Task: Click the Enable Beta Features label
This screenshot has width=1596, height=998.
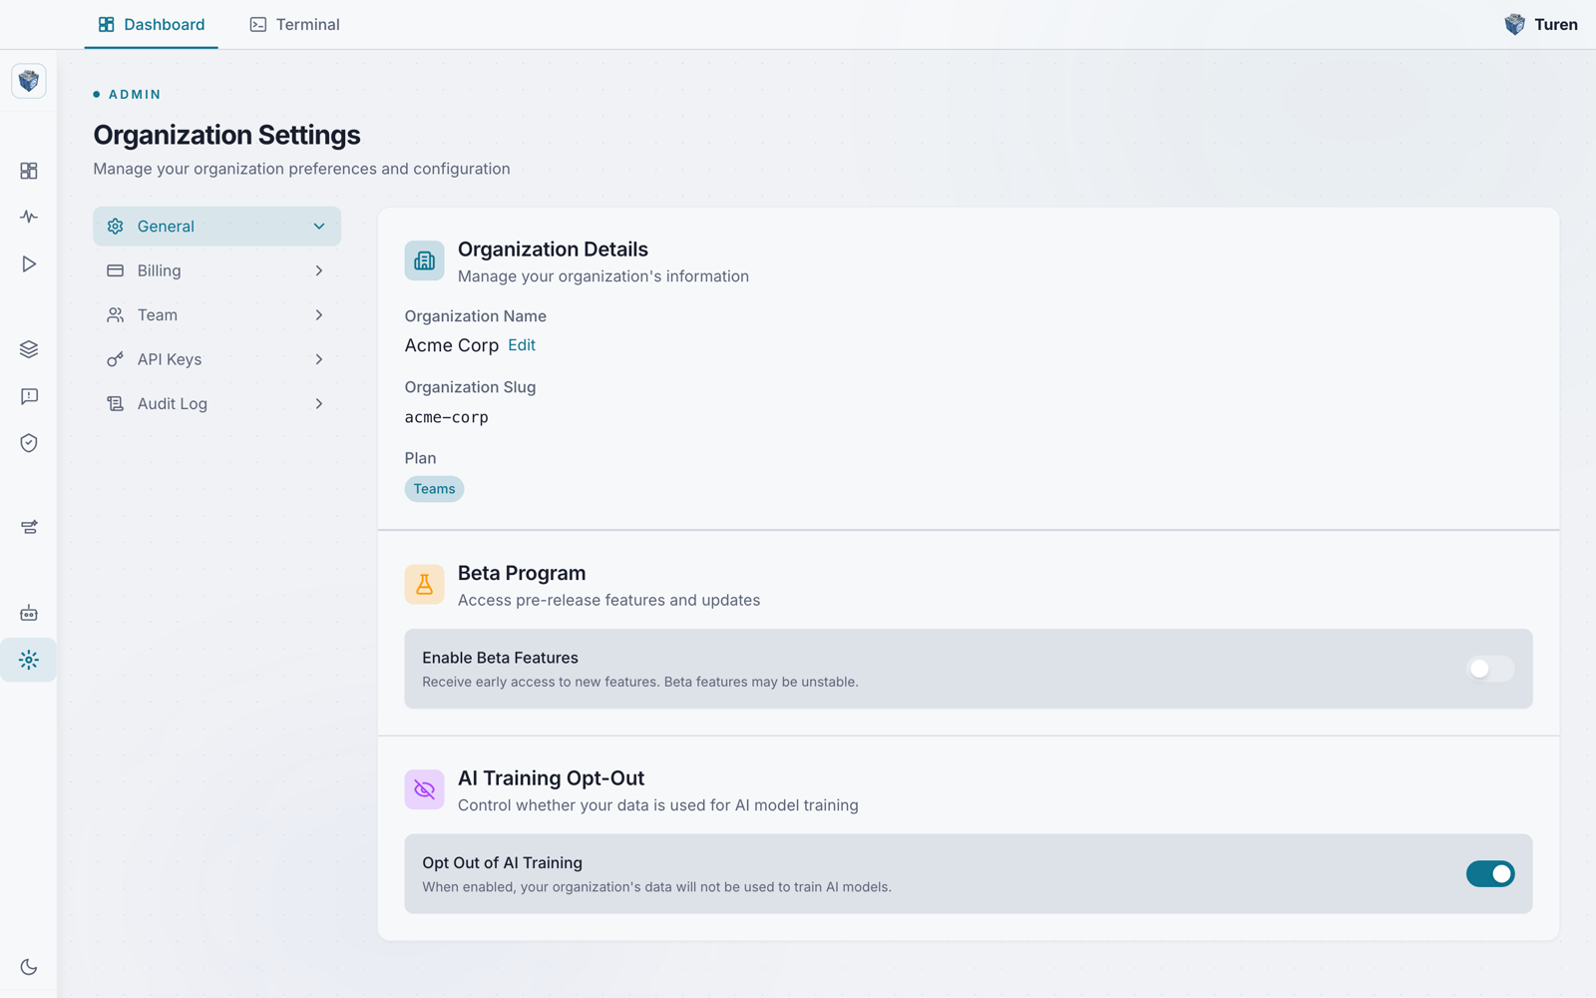Action: [x=500, y=658]
